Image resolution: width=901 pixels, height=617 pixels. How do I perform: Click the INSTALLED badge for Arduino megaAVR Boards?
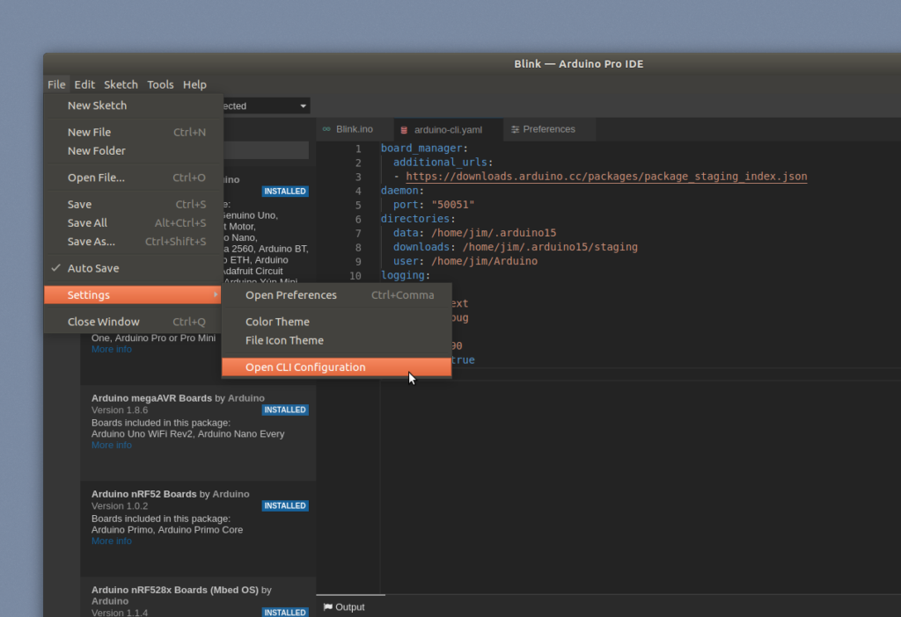[x=285, y=410]
